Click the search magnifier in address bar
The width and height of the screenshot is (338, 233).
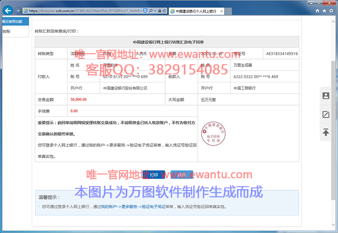[151, 11]
